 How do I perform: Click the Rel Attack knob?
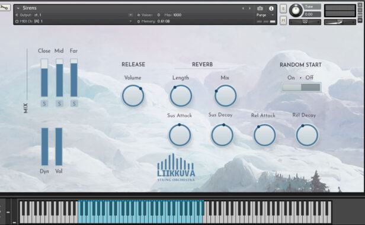click(264, 135)
